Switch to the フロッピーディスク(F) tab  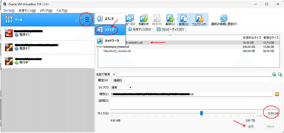tap(170, 30)
